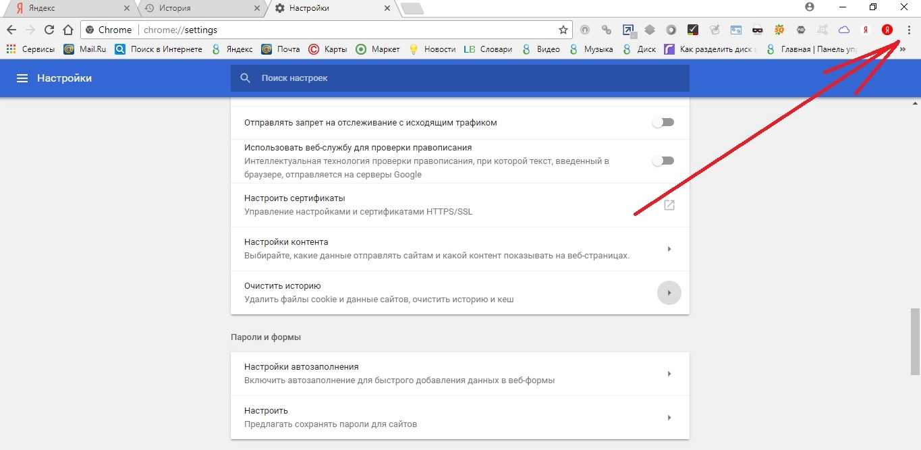Screen dimensions: 921x450
Task: Open the Маркет bookmark
Action: [378, 49]
